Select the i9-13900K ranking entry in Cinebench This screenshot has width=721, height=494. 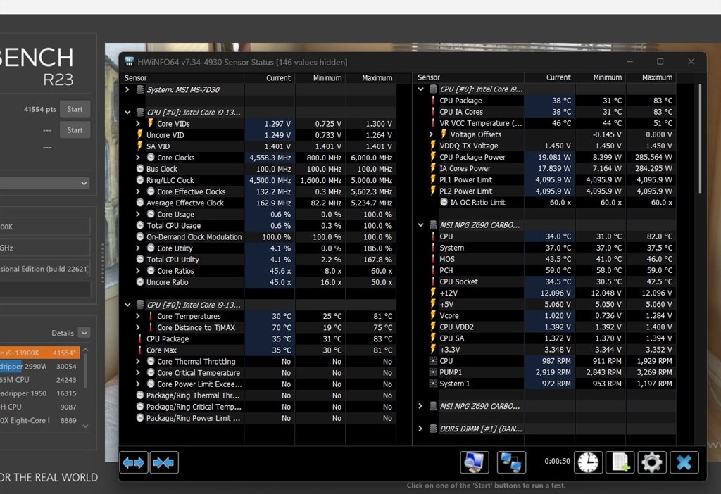coord(40,353)
